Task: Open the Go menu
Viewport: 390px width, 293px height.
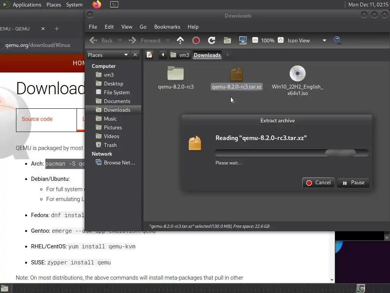Action: point(143,27)
